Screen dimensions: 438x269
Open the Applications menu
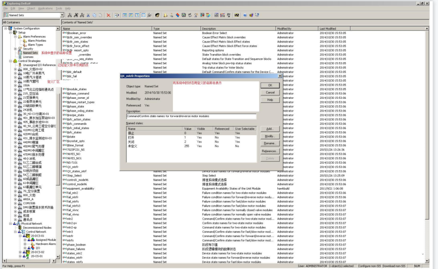tap(45, 8)
